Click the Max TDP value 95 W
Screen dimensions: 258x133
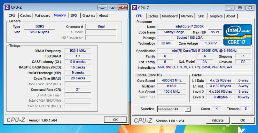click(x=215, y=32)
